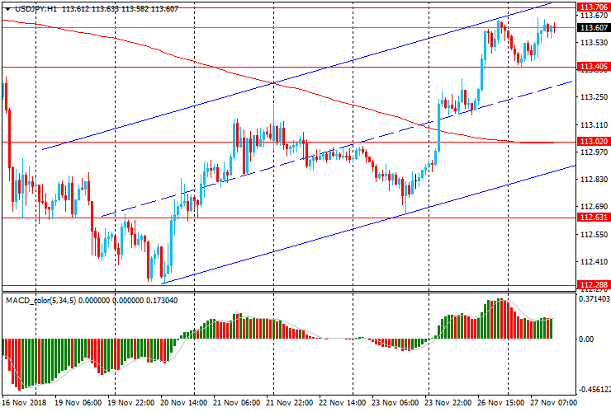Click the MACD_color(5,34,5) indicator label

coord(41,301)
